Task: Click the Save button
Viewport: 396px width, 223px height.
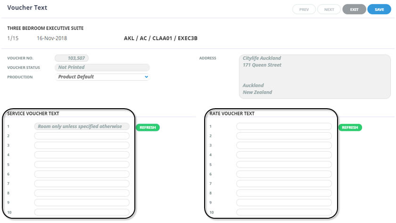Action: click(379, 9)
